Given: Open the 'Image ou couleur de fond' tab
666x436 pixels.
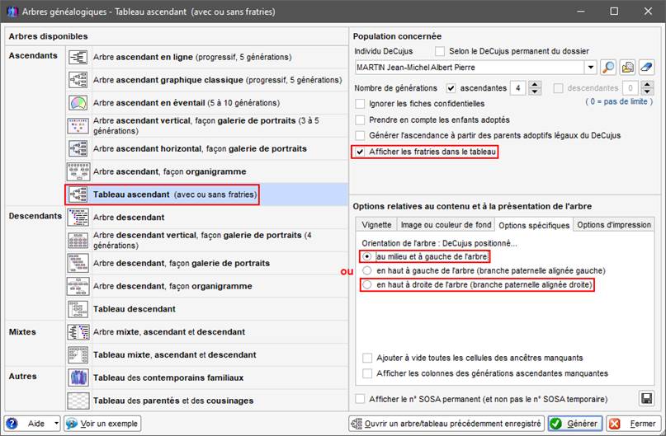Looking at the screenshot, I should (446, 225).
